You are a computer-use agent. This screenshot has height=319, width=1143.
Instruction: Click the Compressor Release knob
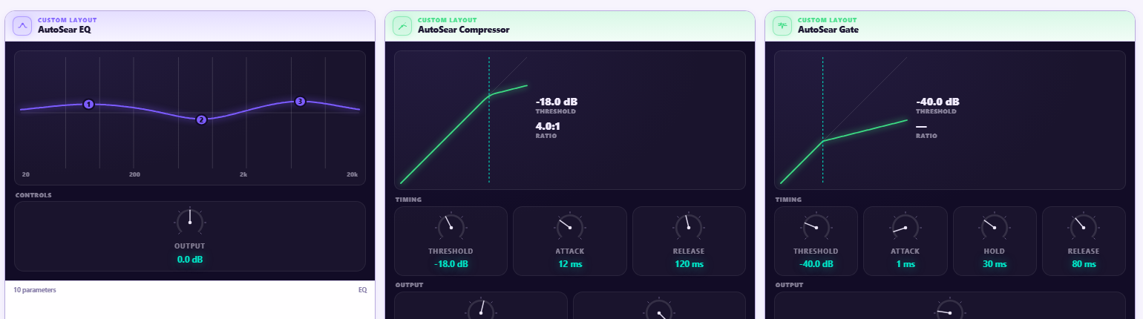(689, 227)
